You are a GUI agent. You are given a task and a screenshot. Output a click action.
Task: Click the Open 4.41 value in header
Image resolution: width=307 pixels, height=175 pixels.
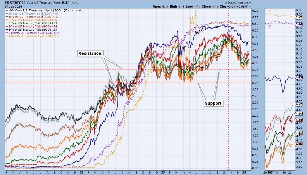(x=160, y=6)
